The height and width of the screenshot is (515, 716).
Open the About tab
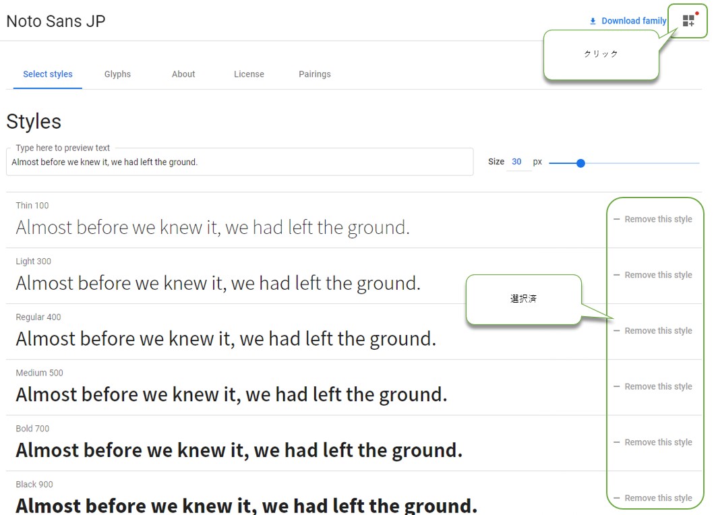(183, 74)
